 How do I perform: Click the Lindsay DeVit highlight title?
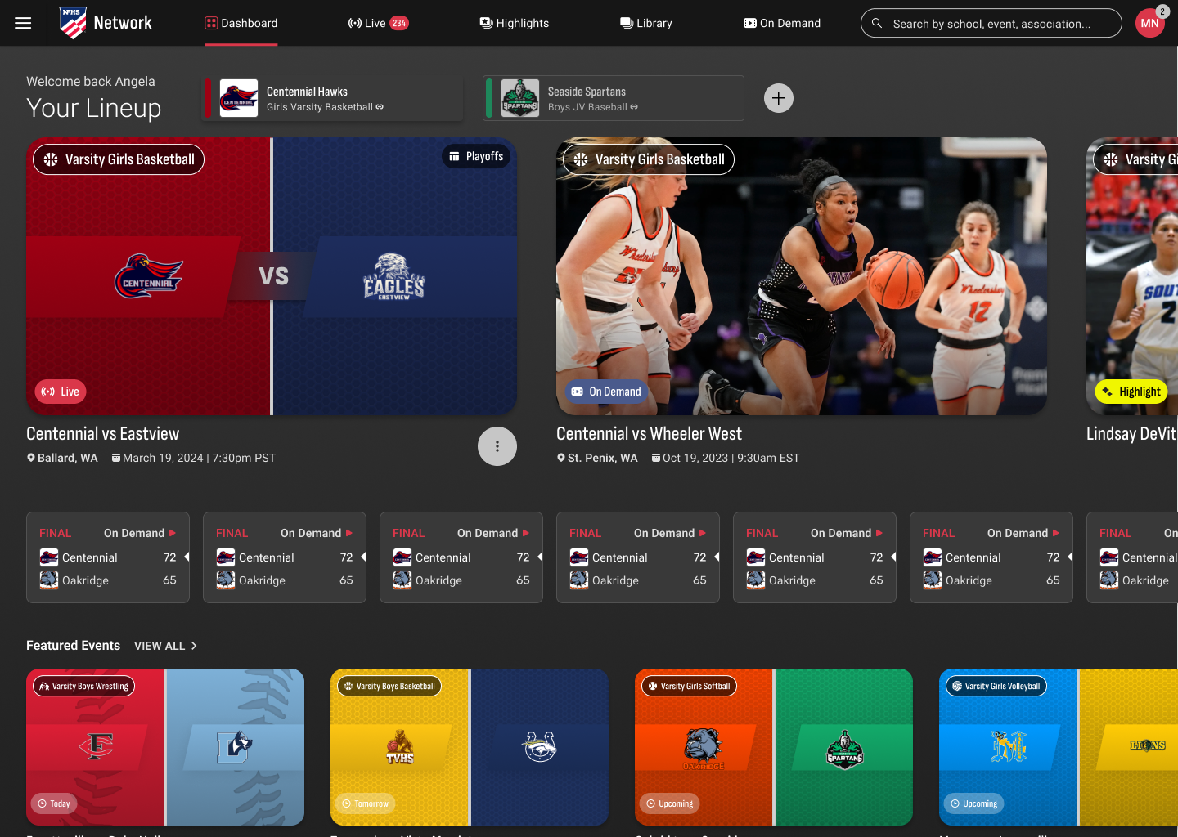coord(1131,434)
